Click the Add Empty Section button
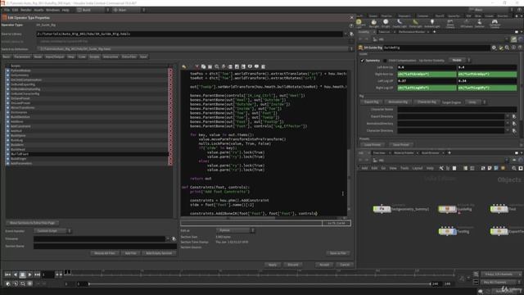Image resolution: width=524 pixels, height=295 pixels. tap(159, 253)
